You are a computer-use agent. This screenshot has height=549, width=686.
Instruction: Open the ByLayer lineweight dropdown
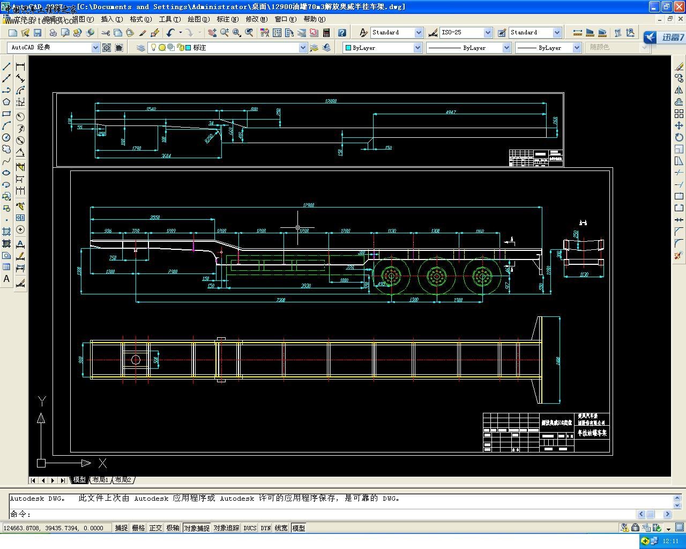(x=577, y=48)
